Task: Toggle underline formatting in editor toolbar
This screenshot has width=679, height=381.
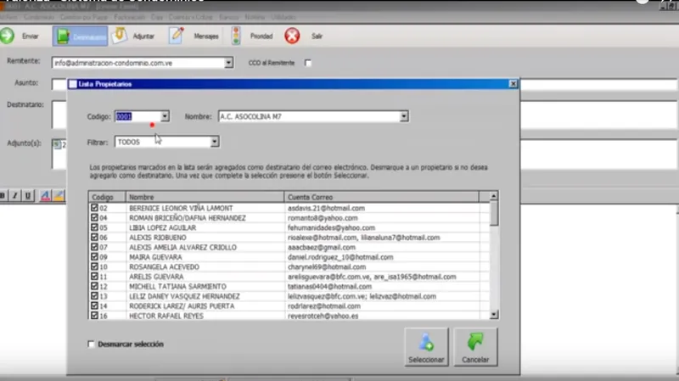Action: (28, 196)
